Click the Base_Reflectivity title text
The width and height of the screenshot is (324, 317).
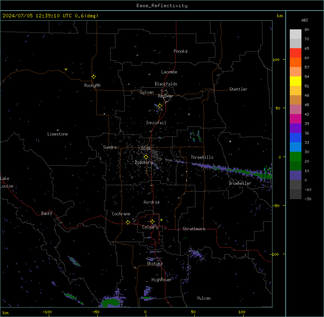(162, 6)
